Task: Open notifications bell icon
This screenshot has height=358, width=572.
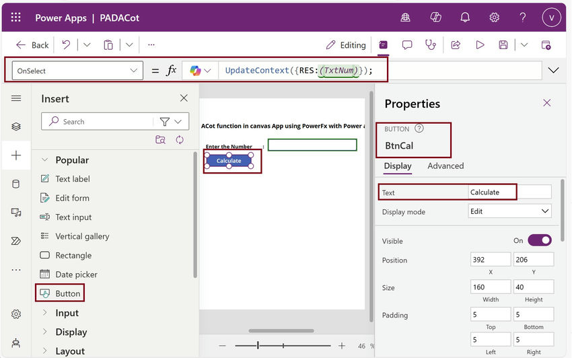Action: click(465, 17)
